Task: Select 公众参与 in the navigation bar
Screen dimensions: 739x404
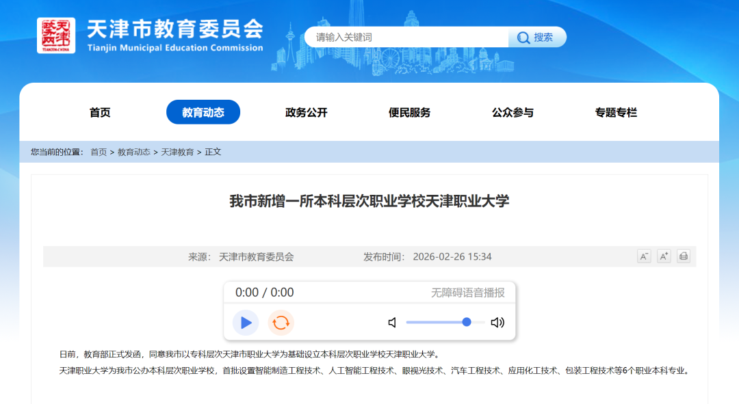Action: click(x=513, y=112)
